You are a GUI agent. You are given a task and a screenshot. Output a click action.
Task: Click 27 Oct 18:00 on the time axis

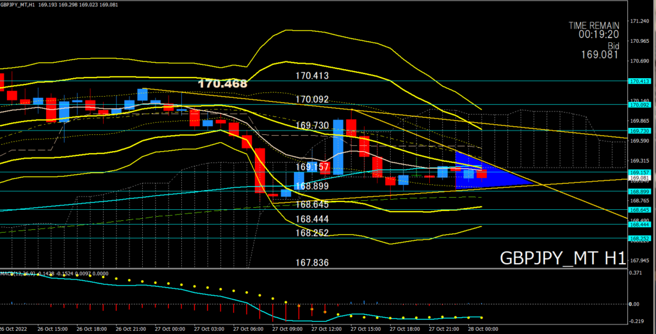[x=405, y=330]
